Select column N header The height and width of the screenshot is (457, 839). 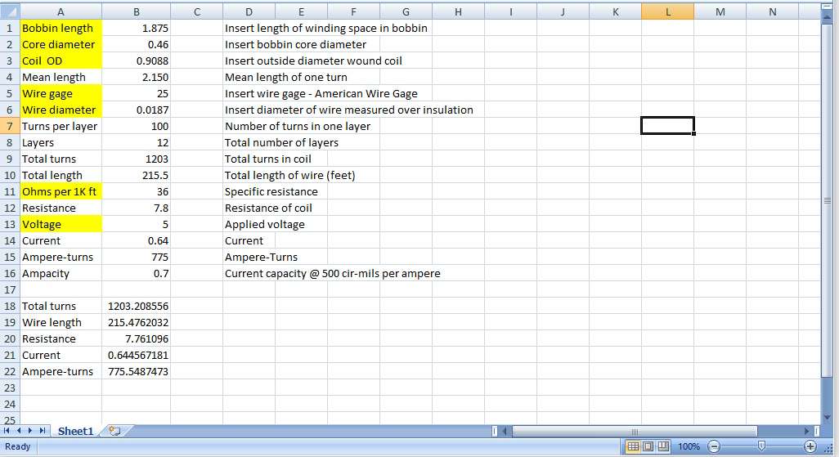tap(772, 11)
